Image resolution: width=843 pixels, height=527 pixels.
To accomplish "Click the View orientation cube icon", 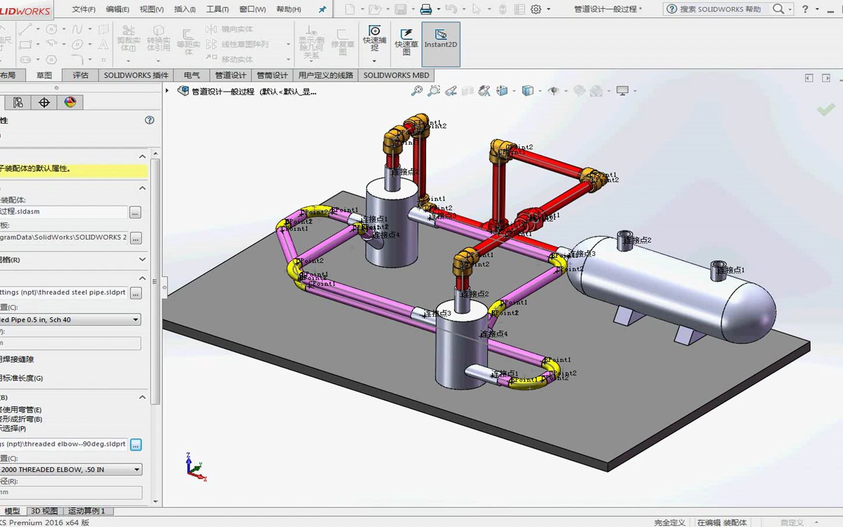I will (x=502, y=91).
